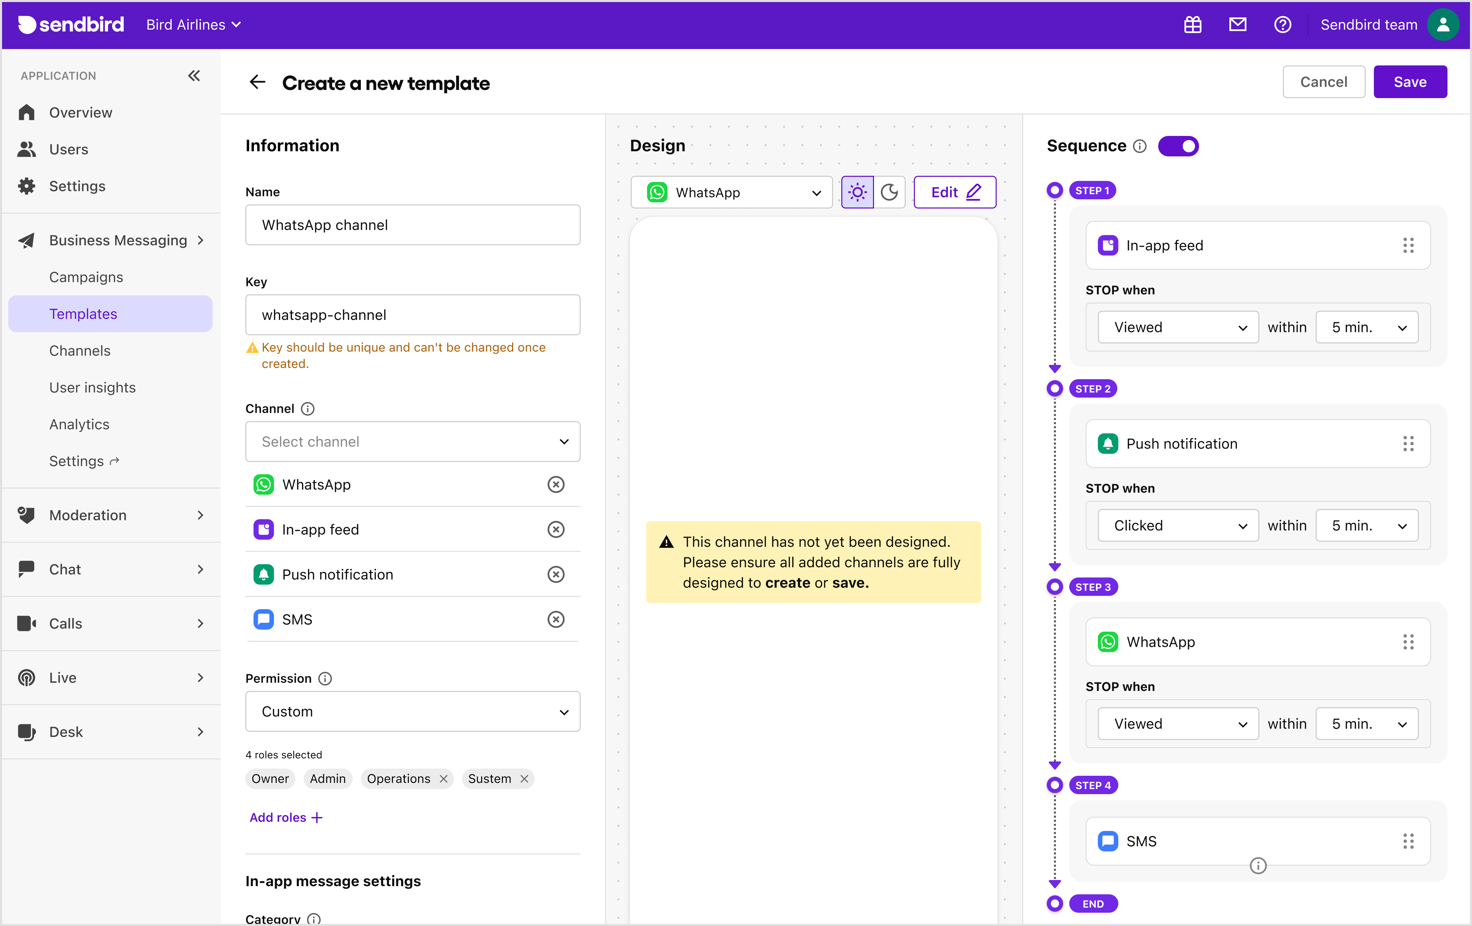Screen dimensions: 1472x926
Task: Open Step 1 Viewed condition dropdown
Action: click(1178, 327)
